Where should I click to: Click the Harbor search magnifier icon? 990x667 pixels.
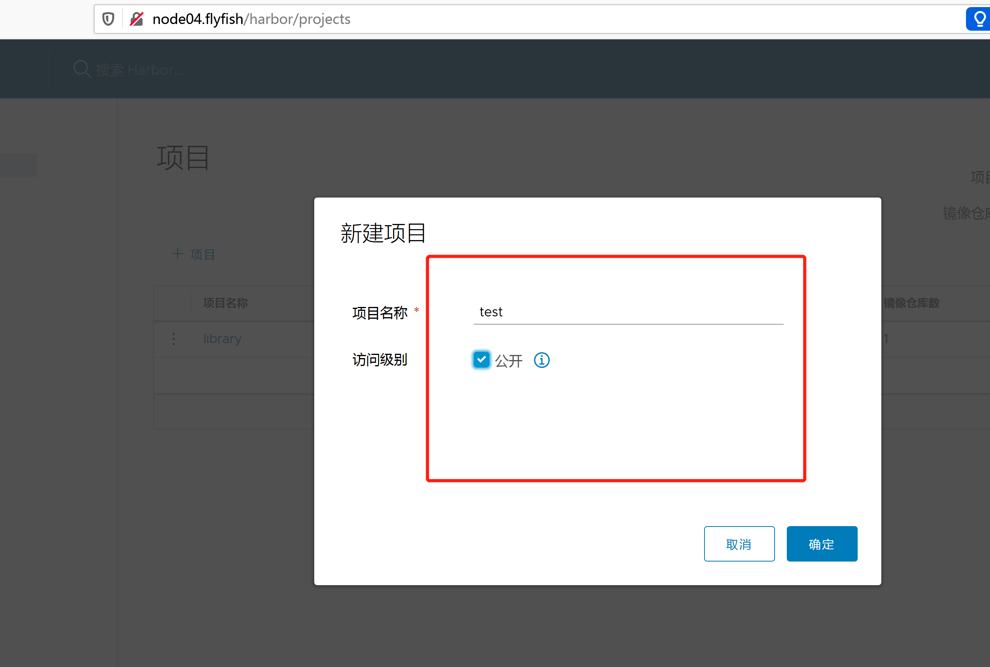(x=82, y=69)
